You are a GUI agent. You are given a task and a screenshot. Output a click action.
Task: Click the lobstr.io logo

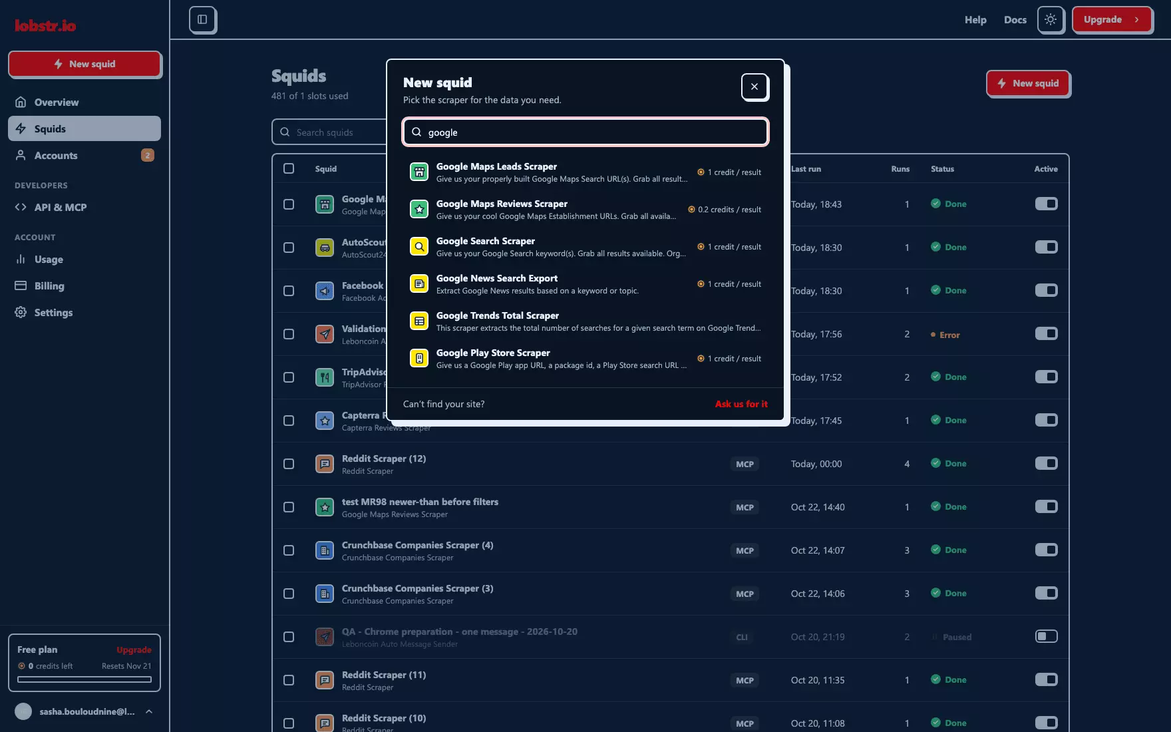[x=45, y=25]
